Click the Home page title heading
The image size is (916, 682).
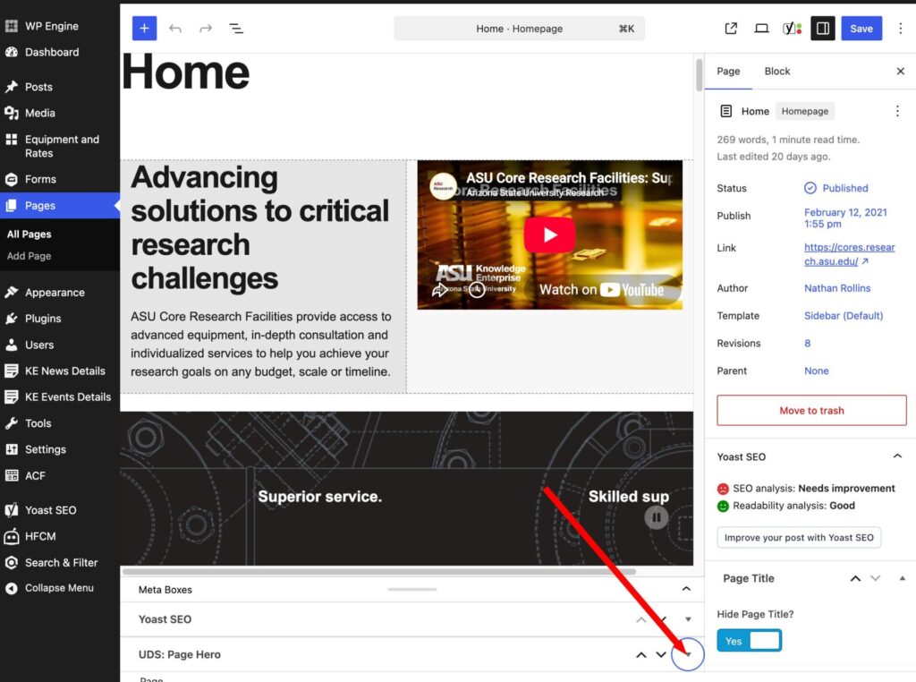tap(186, 72)
